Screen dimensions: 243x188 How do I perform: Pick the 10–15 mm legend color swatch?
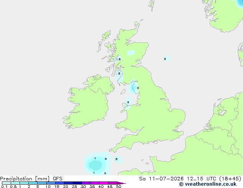coord(51,183)
